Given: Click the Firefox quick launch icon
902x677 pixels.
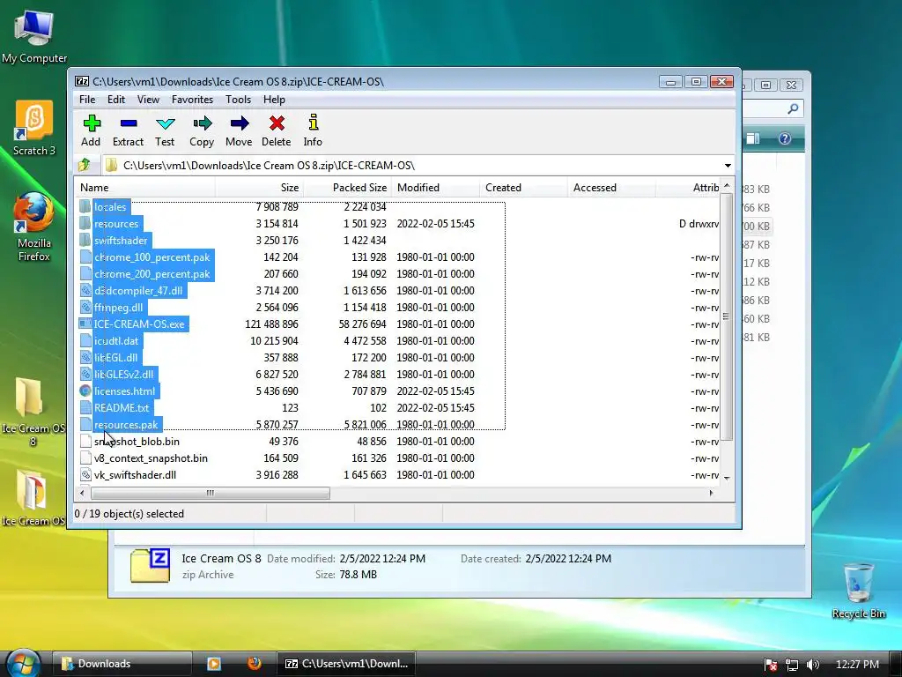Looking at the screenshot, I should pyautogui.click(x=255, y=664).
